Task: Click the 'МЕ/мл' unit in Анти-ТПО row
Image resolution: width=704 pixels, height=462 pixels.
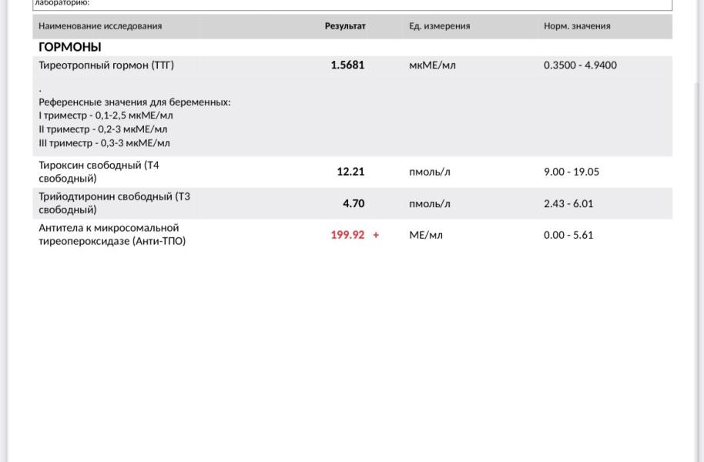Action: point(425,236)
